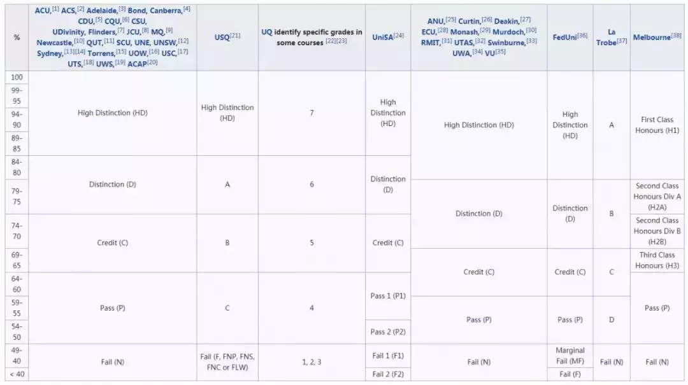Click the USQ column header link
688x385 pixels.
pos(223,38)
